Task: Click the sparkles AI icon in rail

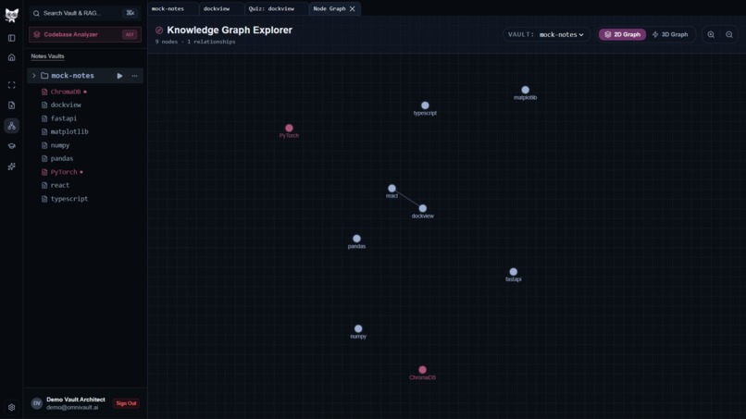Action: [11, 166]
